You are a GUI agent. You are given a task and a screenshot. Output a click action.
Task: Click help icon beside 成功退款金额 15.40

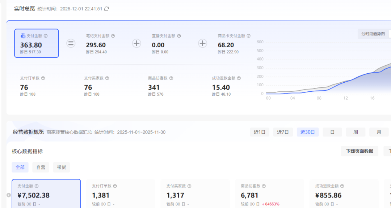(x=239, y=78)
